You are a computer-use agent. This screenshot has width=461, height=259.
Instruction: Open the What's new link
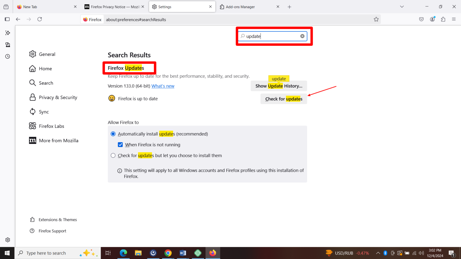163,86
